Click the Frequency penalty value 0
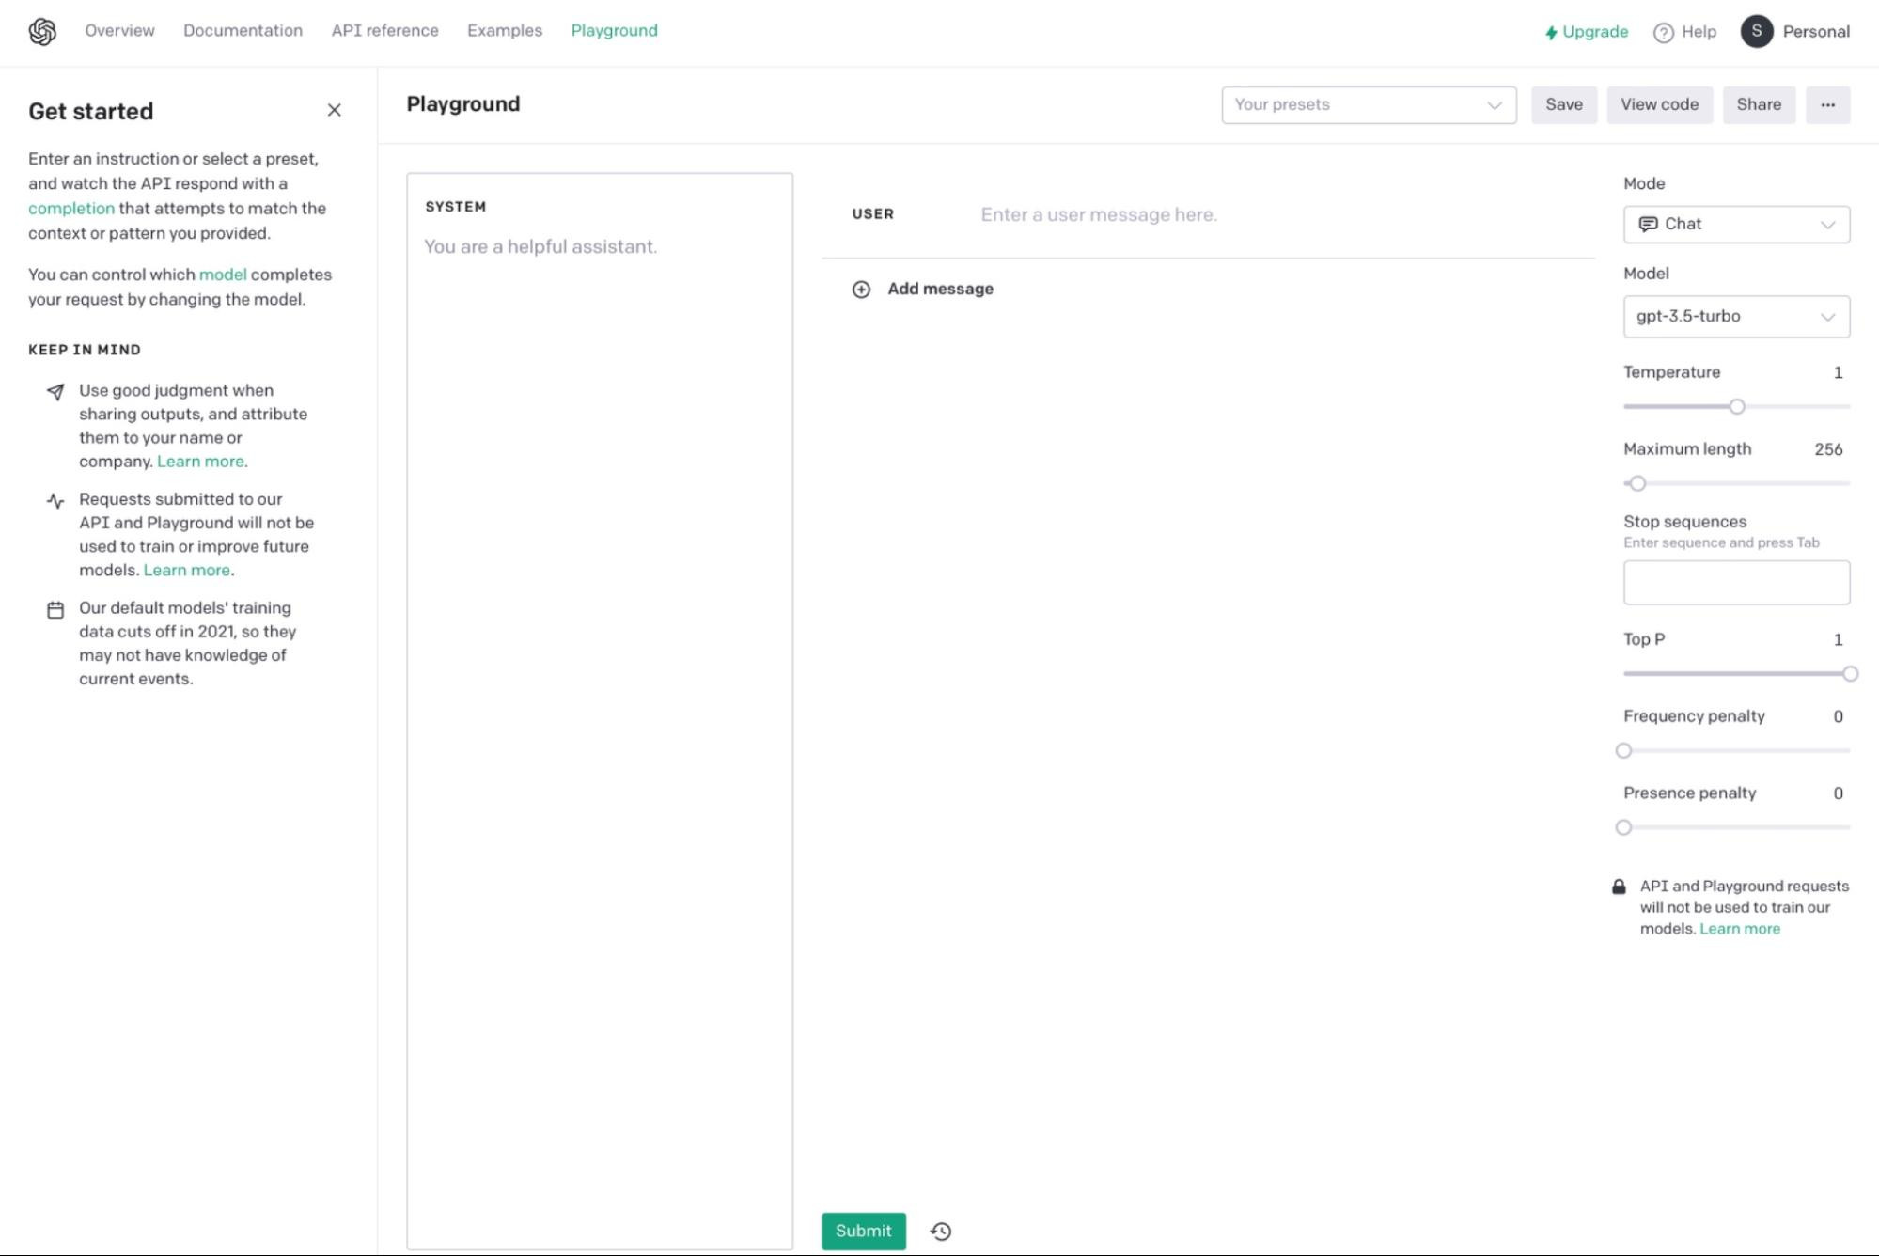 click(x=1838, y=717)
